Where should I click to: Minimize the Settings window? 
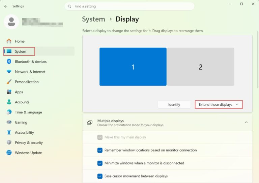pos(230,4)
